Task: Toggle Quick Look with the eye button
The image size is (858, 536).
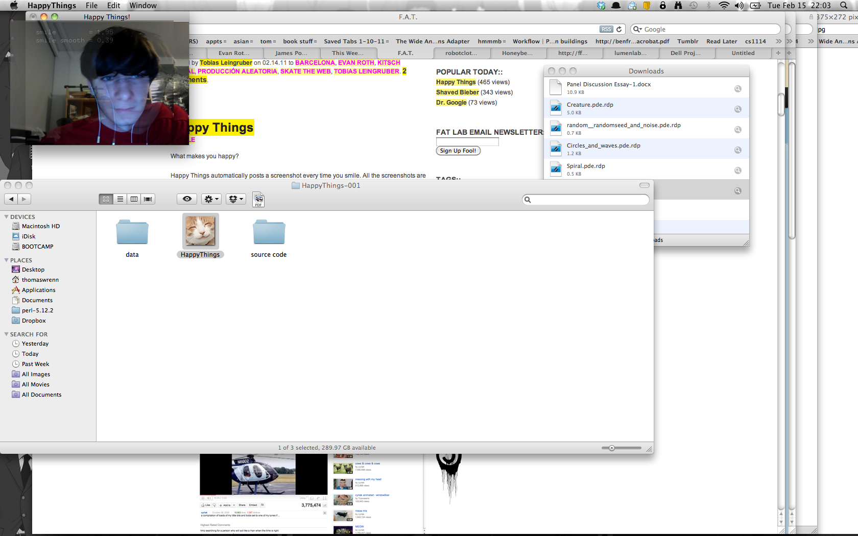Action: coord(187,199)
